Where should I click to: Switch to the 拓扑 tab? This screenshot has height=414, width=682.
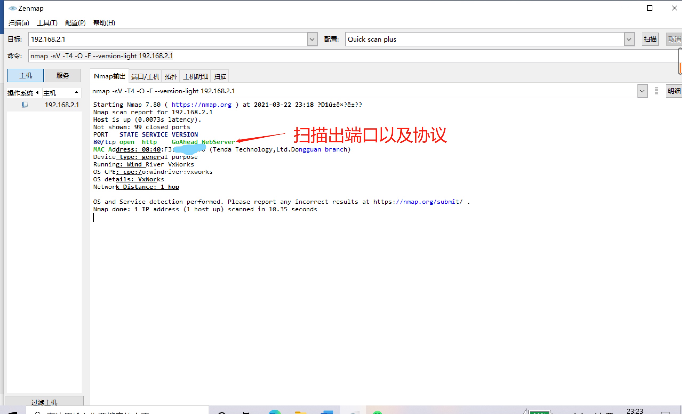170,76
